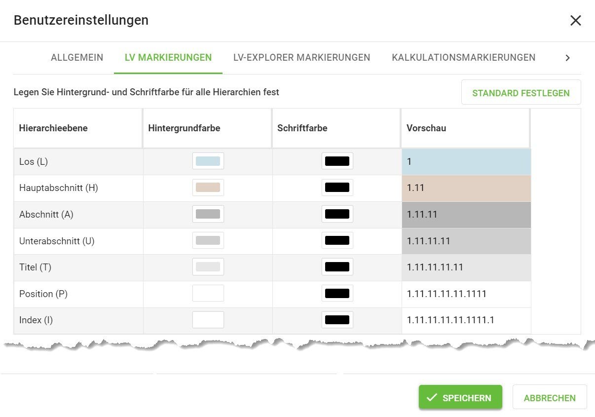Click the Hintergrundfarbe column header
The image size is (595, 417).
coord(184,128)
